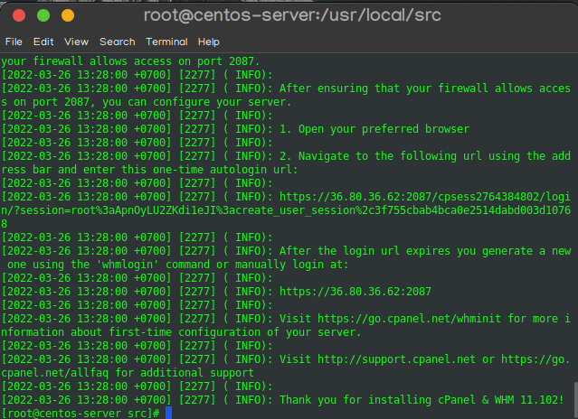The height and width of the screenshot is (419, 578).
Task: Click the http://support.cpanel.net link
Action: [x=396, y=359]
